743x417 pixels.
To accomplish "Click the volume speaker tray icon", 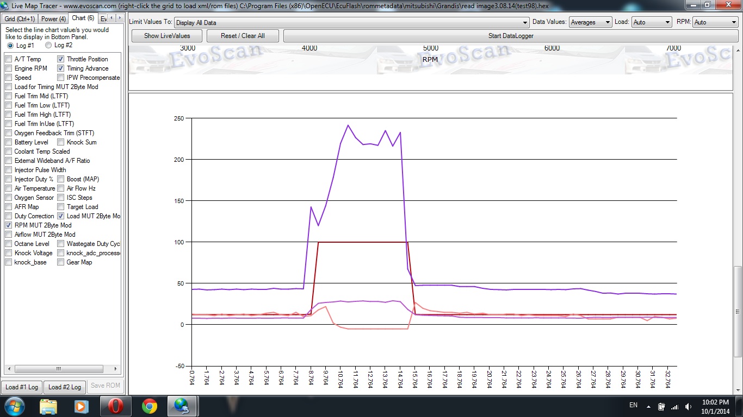I will click(x=689, y=406).
